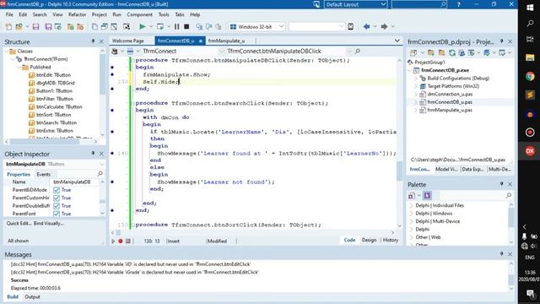Click the Palette search magnifier icon

(x=508, y=195)
